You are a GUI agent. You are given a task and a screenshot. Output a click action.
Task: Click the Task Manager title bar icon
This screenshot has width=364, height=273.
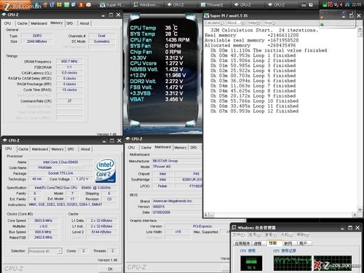(x=234, y=227)
